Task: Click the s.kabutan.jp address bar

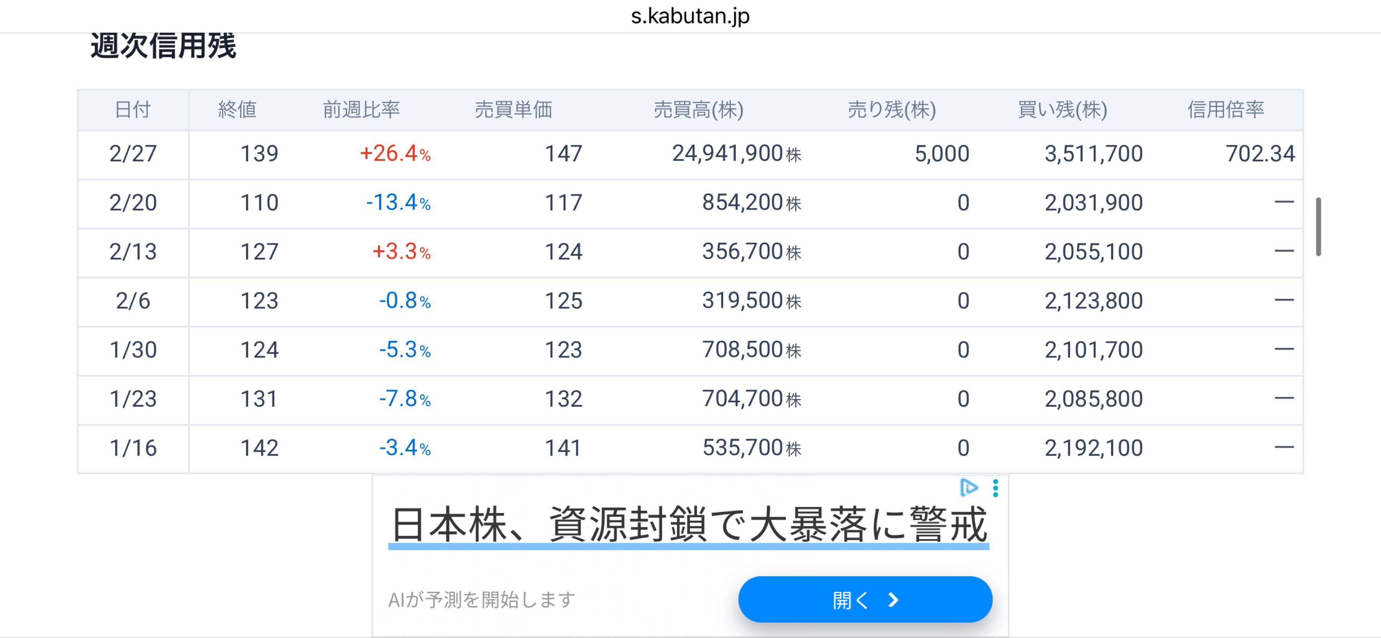Action: 690,15
